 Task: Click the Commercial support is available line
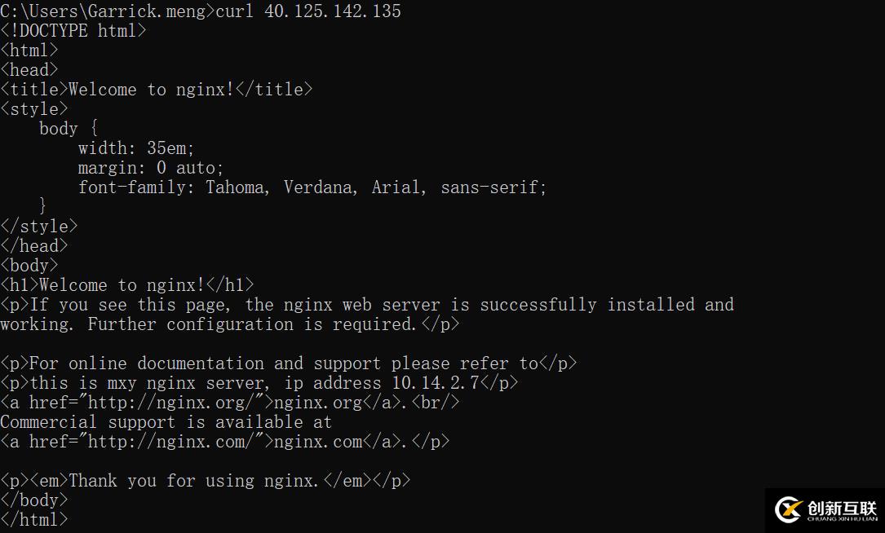click(166, 422)
